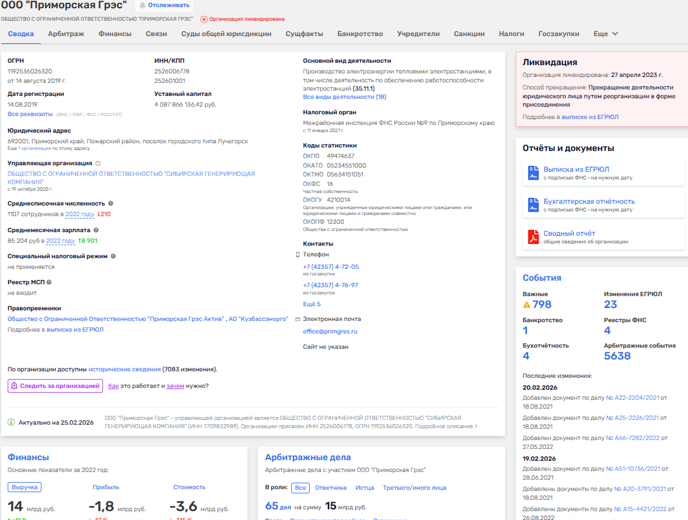Click help icon next to Среднесписочная численность
The height and width of the screenshot is (520, 688).
pos(111,203)
